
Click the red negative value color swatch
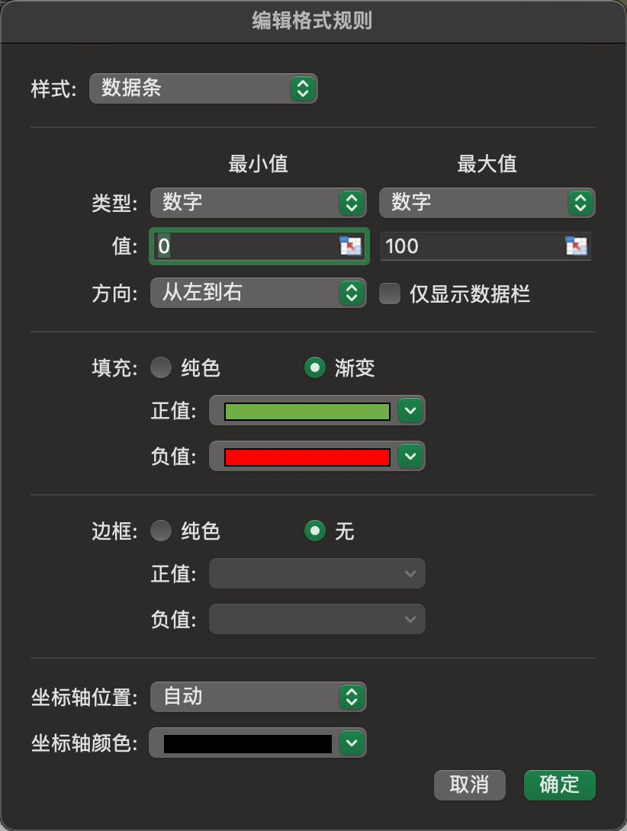tap(307, 457)
